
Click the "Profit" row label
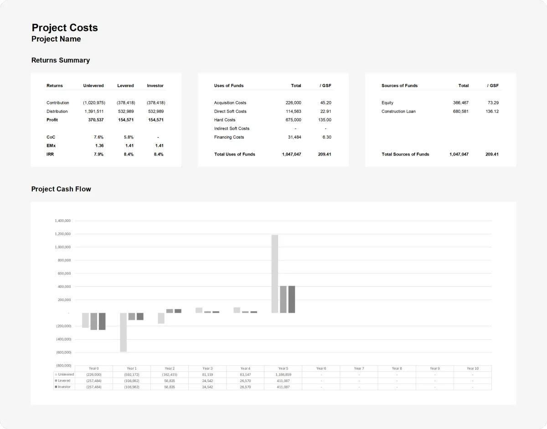click(52, 120)
